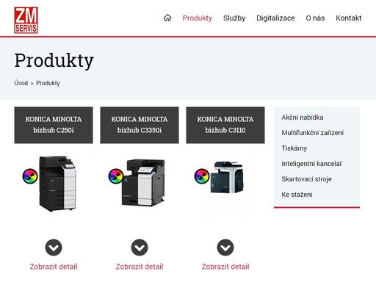
Task: Click the Produkty breadcrumb link
Action: click(x=48, y=83)
